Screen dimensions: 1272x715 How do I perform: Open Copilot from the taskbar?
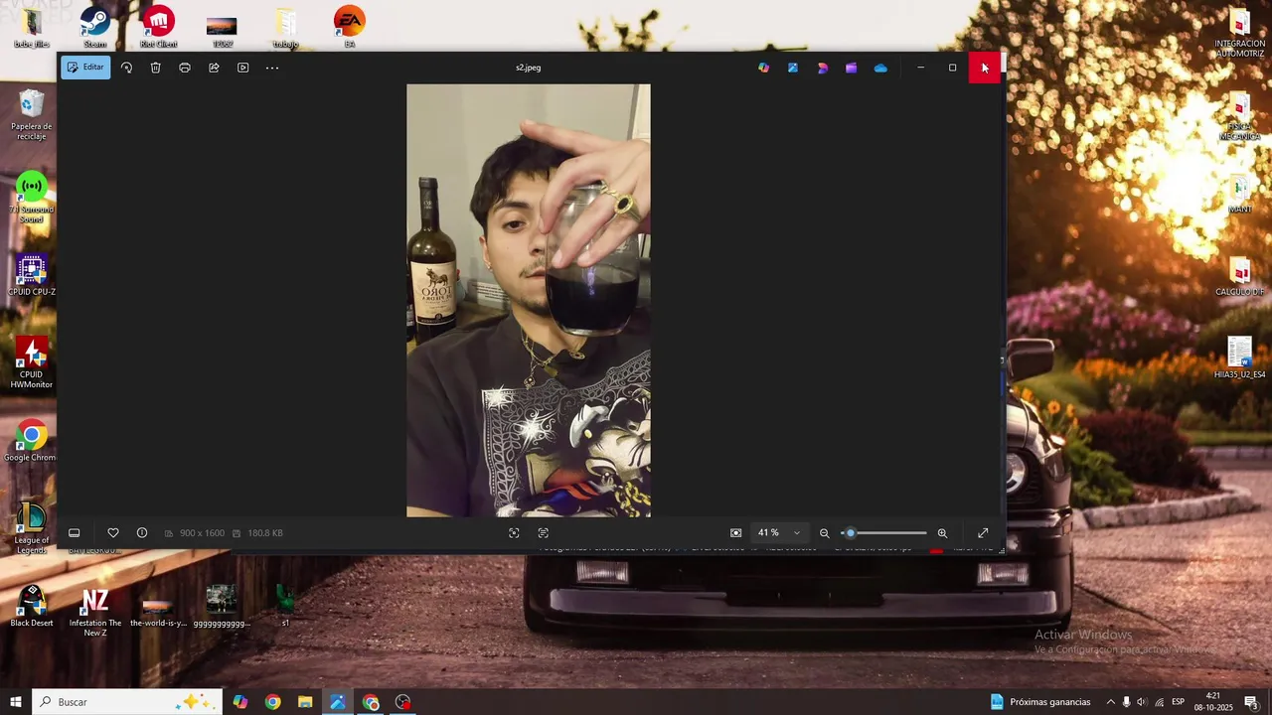[240, 702]
